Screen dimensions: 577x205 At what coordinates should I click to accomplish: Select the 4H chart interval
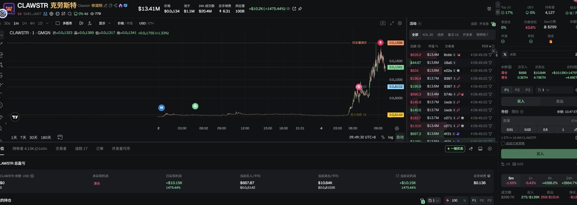32,23
